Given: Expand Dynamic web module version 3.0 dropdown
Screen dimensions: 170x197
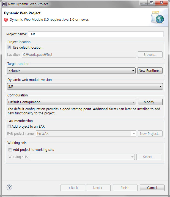Looking at the screenshot, I should (x=85, y=86).
